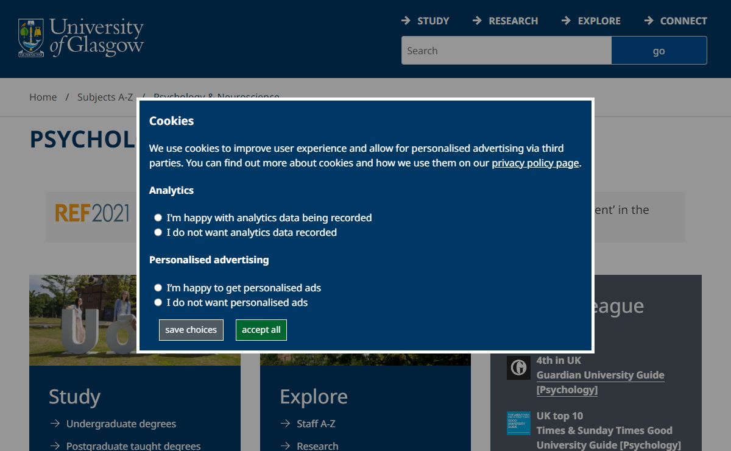Open Times & Sunday Times Good University Guide link

click(609, 438)
